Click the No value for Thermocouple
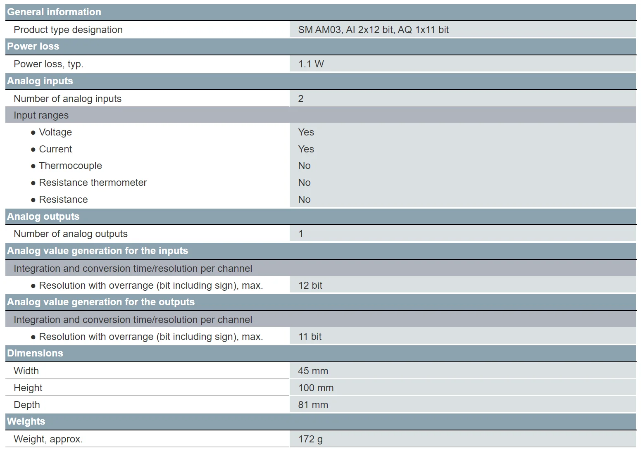Viewport: 643px width, 449px height. [305, 166]
